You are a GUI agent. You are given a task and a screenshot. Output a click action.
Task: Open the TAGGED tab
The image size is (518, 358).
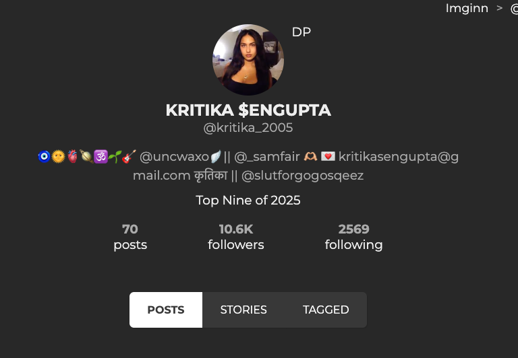(326, 310)
